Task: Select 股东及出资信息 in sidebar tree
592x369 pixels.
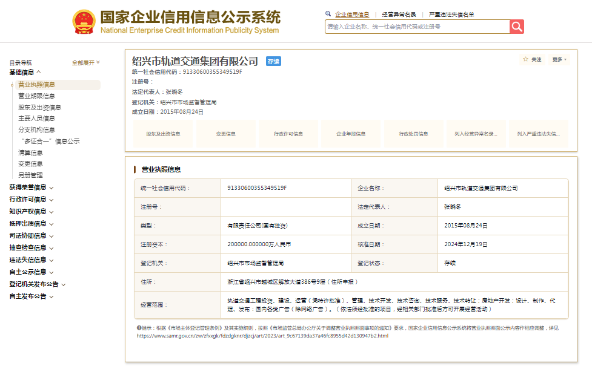Action: pos(39,108)
